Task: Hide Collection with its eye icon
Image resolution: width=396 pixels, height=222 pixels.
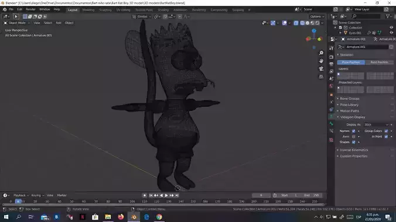Action: pos(391,27)
